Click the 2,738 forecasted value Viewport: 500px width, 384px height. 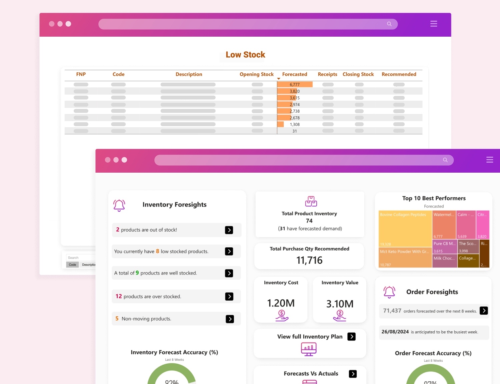(295, 111)
